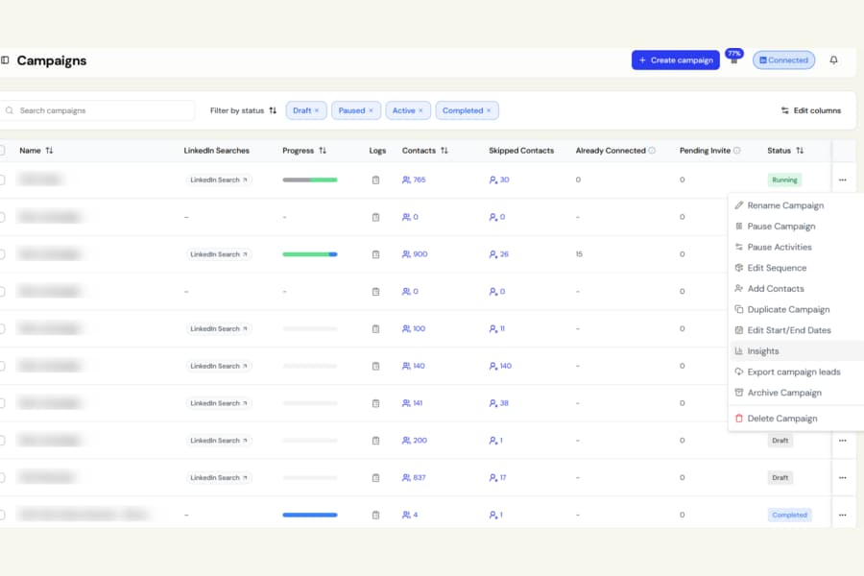Click the Edit columns button
The height and width of the screenshot is (576, 864).
click(x=811, y=110)
